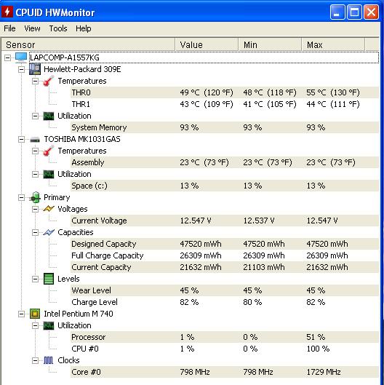Collapse the TOSHIBA MK1031GAS node
Screen dimensions: 384x385
[21, 140]
